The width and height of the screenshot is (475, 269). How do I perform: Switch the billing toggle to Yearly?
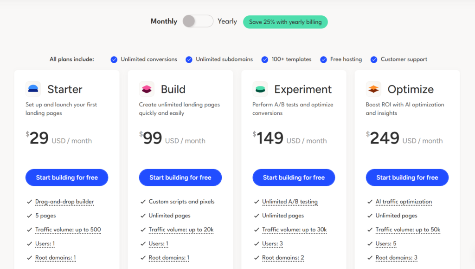198,21
